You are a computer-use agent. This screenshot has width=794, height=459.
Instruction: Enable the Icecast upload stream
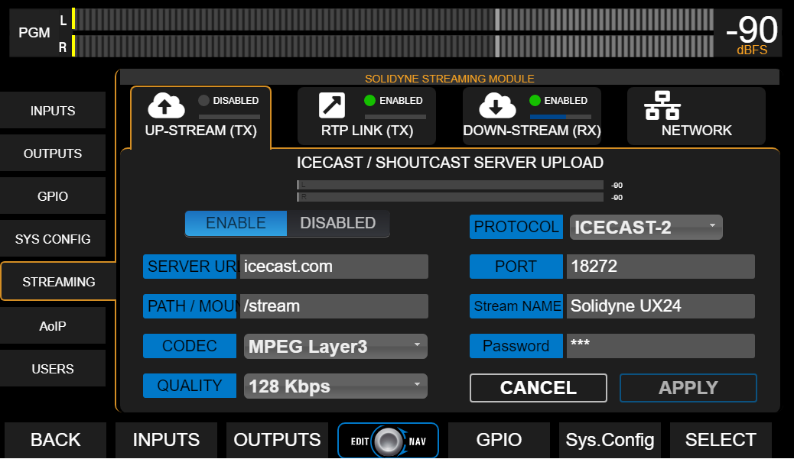(x=236, y=223)
